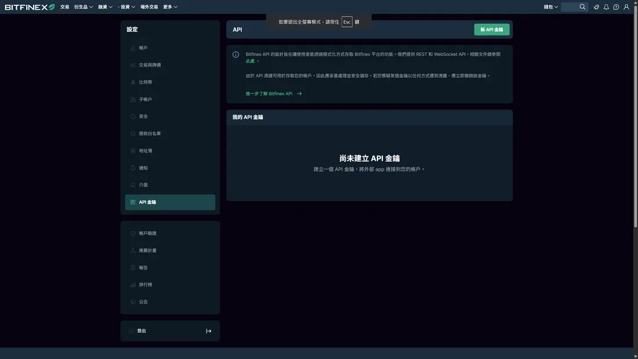Screen dimensions: 638x359
Task: Follow the 進一步了解 Bitfinex API link
Action: click(273, 93)
